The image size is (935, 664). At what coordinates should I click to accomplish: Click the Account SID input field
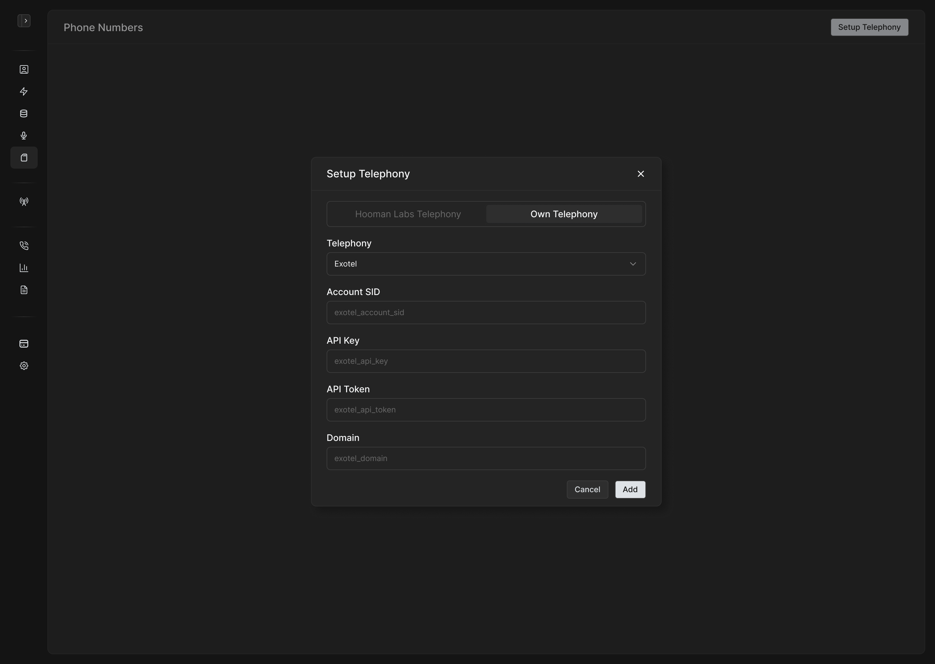486,313
